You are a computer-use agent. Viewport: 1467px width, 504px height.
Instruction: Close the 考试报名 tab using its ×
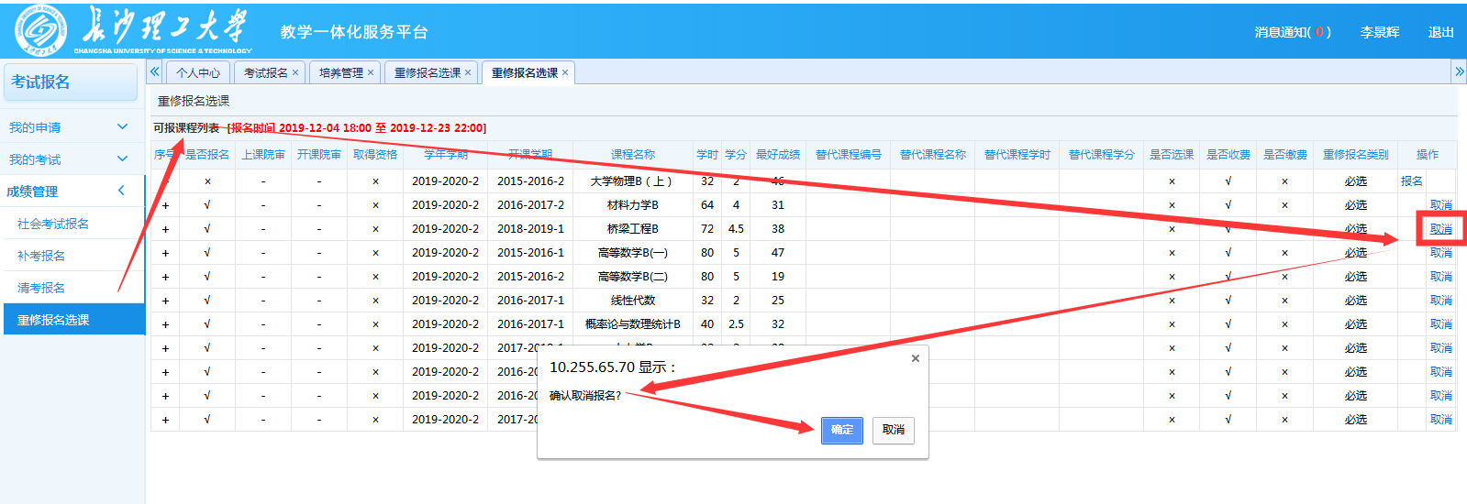click(295, 73)
